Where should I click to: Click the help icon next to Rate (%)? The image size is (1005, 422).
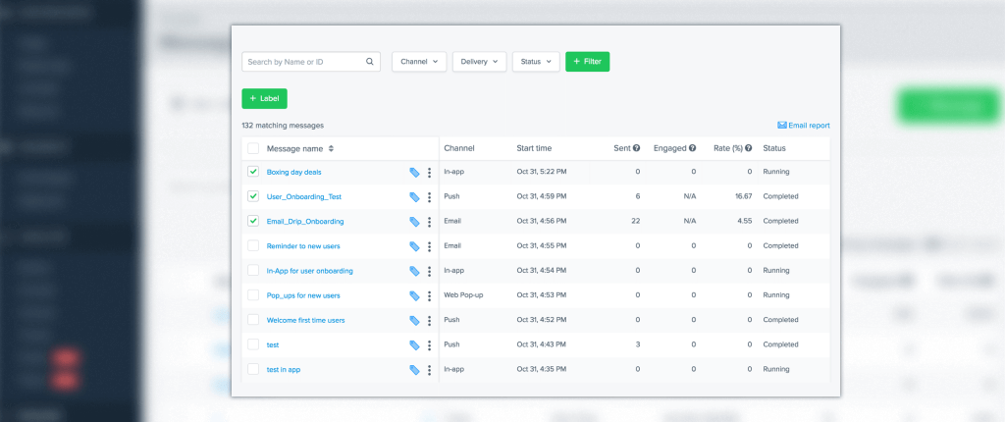pos(749,148)
